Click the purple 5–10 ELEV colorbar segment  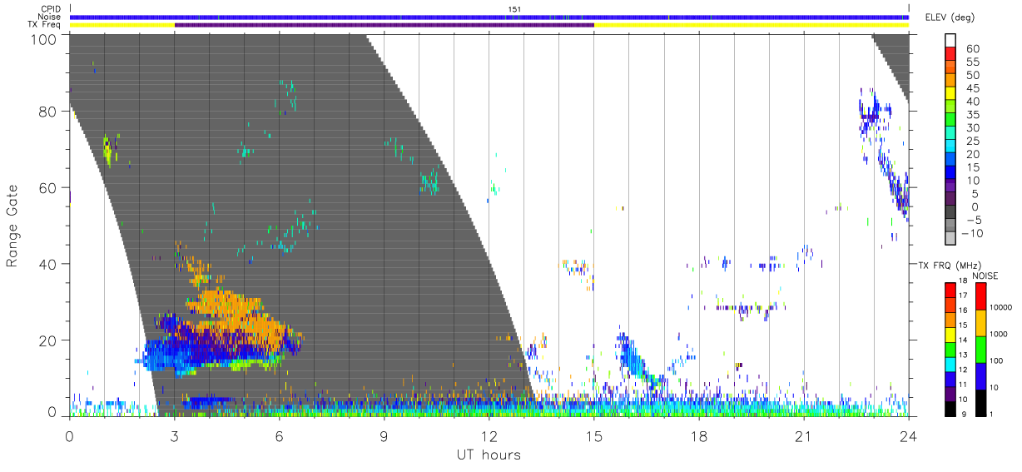(x=950, y=186)
